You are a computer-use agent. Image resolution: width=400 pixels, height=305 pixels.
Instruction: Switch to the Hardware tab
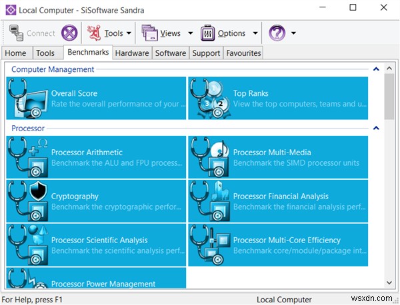(x=131, y=53)
